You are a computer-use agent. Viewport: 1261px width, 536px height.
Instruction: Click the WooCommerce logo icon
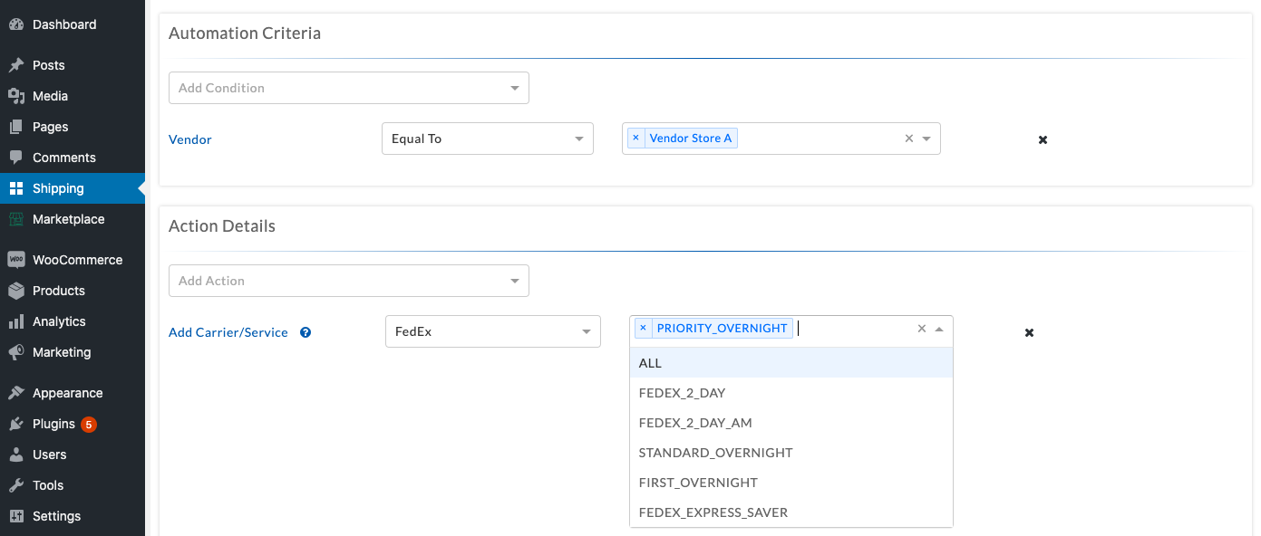coord(16,260)
